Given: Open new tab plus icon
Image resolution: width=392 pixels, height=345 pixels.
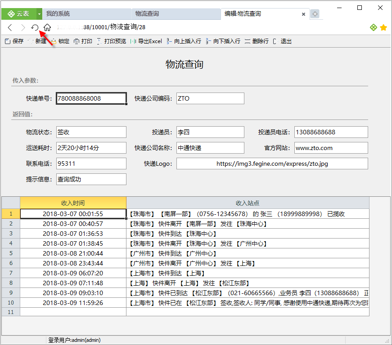Looking at the screenshot, I should point(315,14).
